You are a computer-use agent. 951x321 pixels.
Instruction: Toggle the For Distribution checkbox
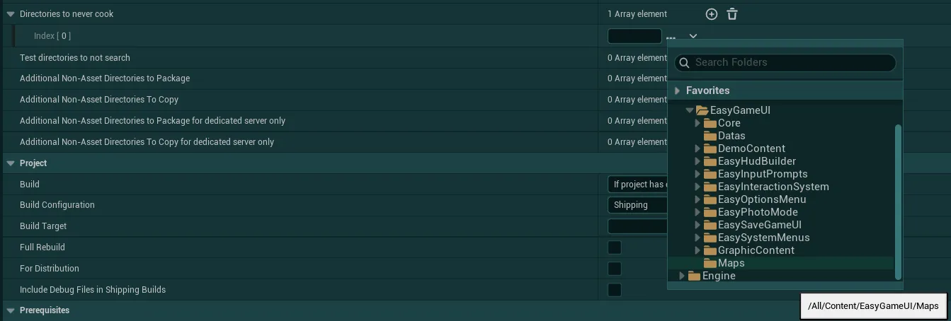tap(615, 269)
